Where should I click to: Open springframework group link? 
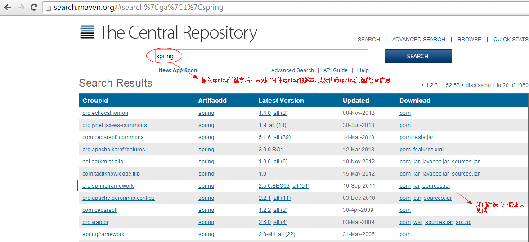103,234
